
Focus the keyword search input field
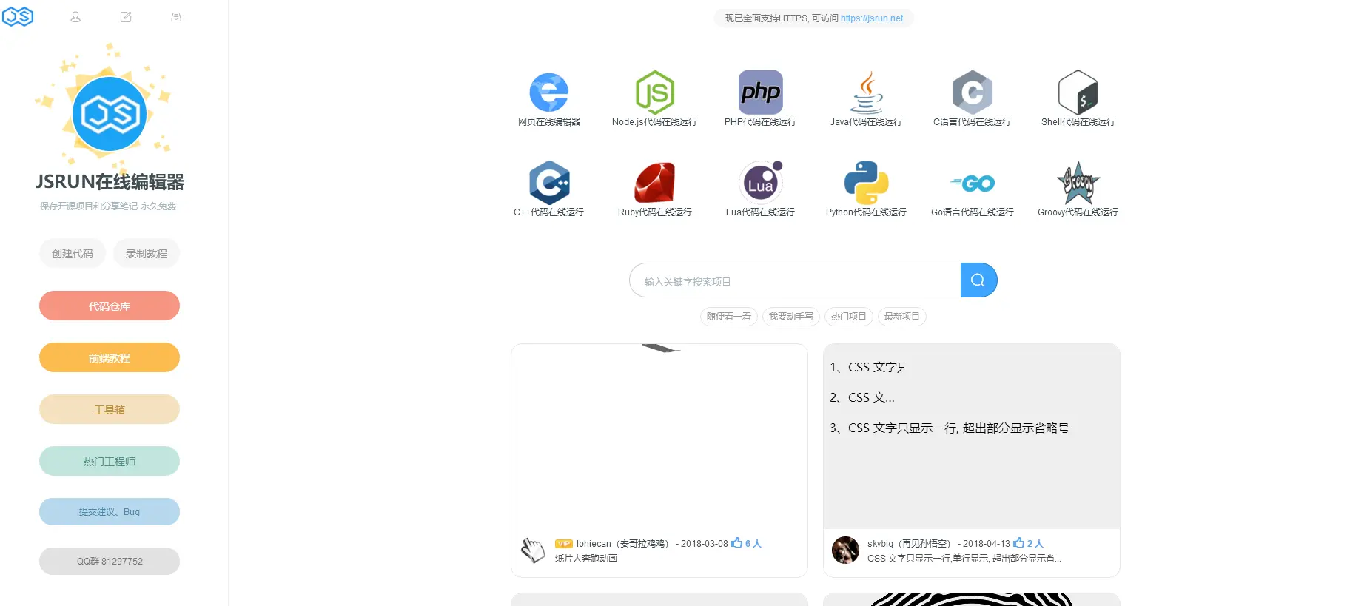click(x=795, y=280)
